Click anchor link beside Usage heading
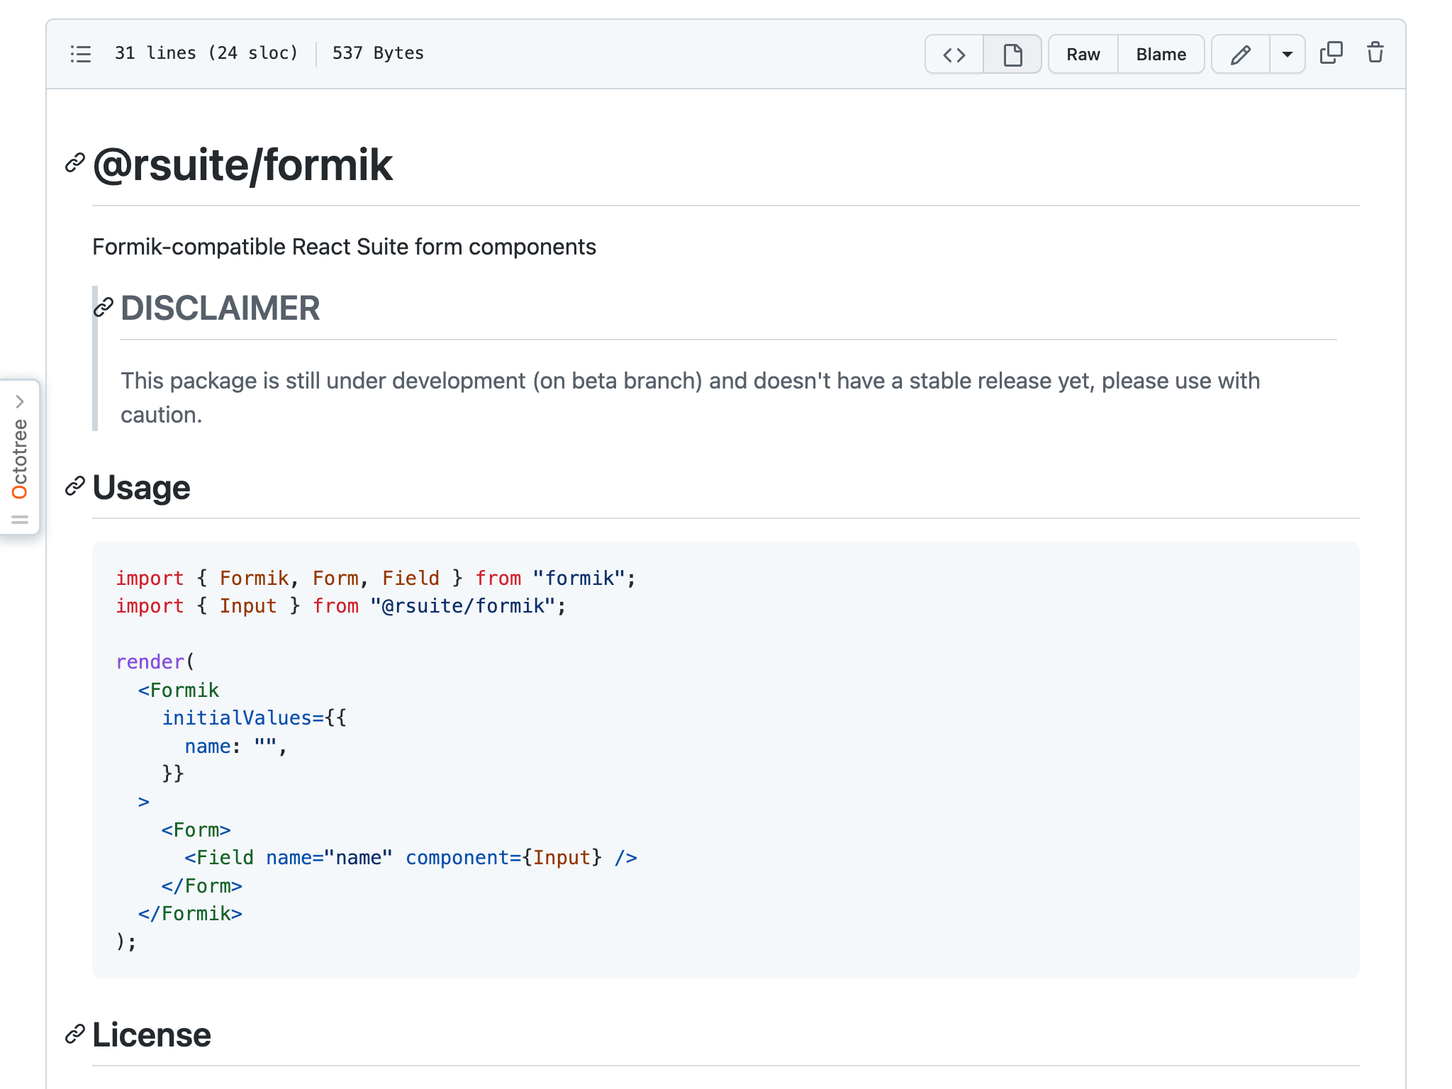This screenshot has height=1089, width=1452. pyautogui.click(x=75, y=486)
